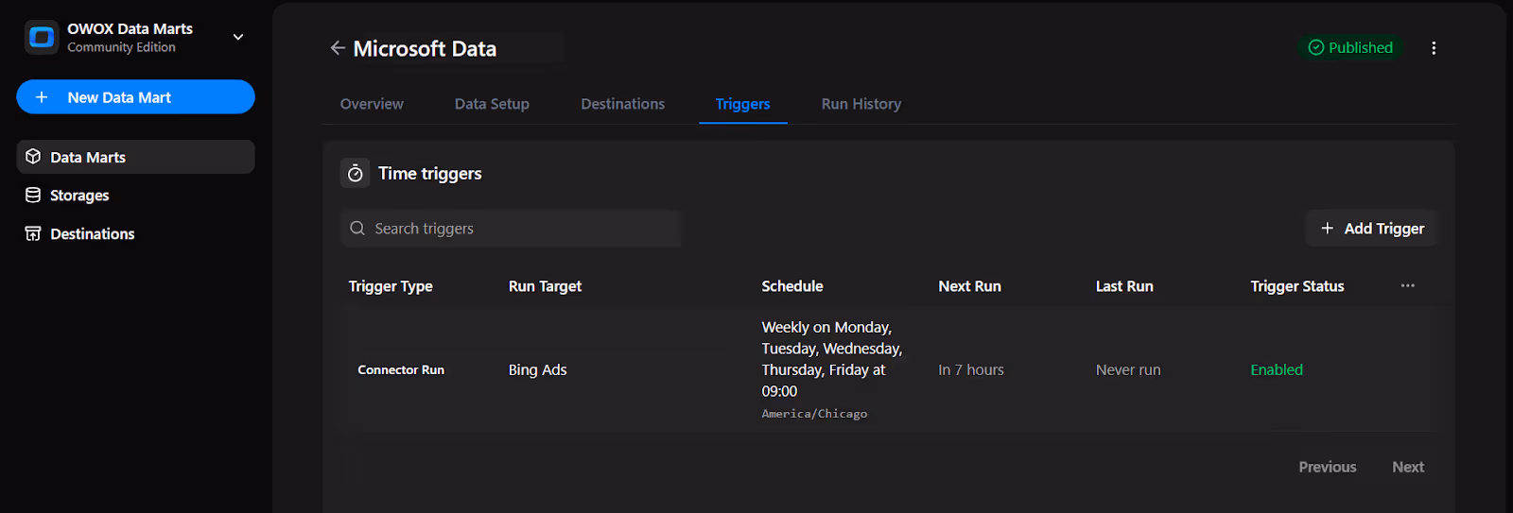Image resolution: width=1513 pixels, height=513 pixels.
Task: Sort by the Trigger Type column header
Action: [391, 286]
